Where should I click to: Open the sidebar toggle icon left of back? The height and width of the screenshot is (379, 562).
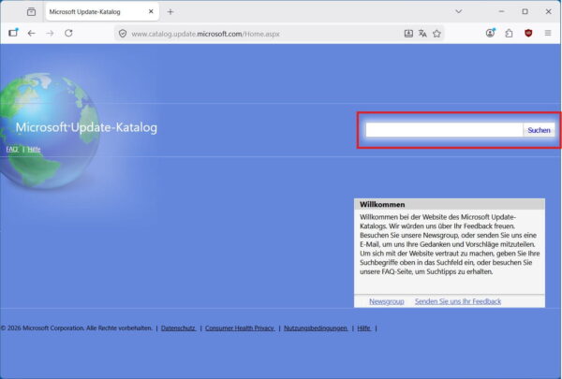13,33
